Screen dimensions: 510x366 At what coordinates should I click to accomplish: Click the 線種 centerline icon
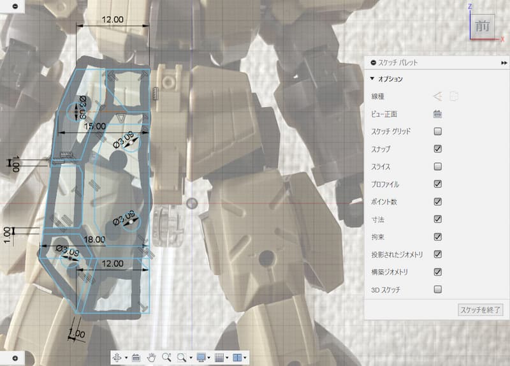tap(454, 96)
